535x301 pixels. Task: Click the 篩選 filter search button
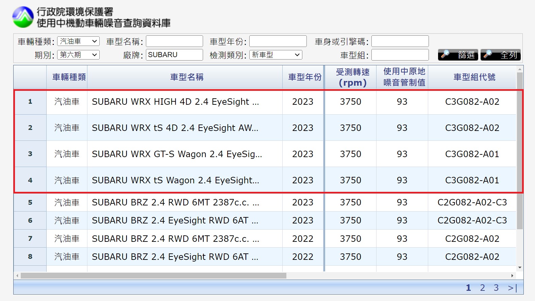coord(458,55)
